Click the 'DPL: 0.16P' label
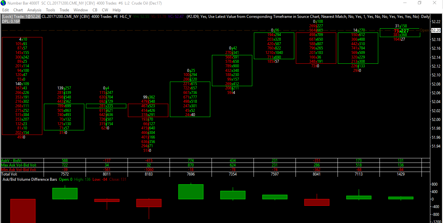The image size is (443, 223). (11, 21)
